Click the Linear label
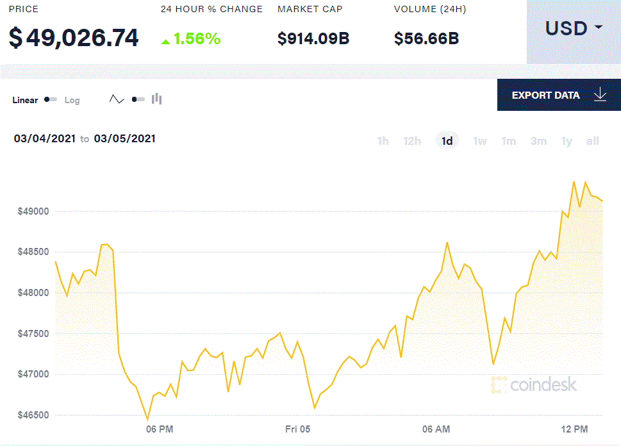Image resolution: width=621 pixels, height=446 pixels. pos(25,100)
